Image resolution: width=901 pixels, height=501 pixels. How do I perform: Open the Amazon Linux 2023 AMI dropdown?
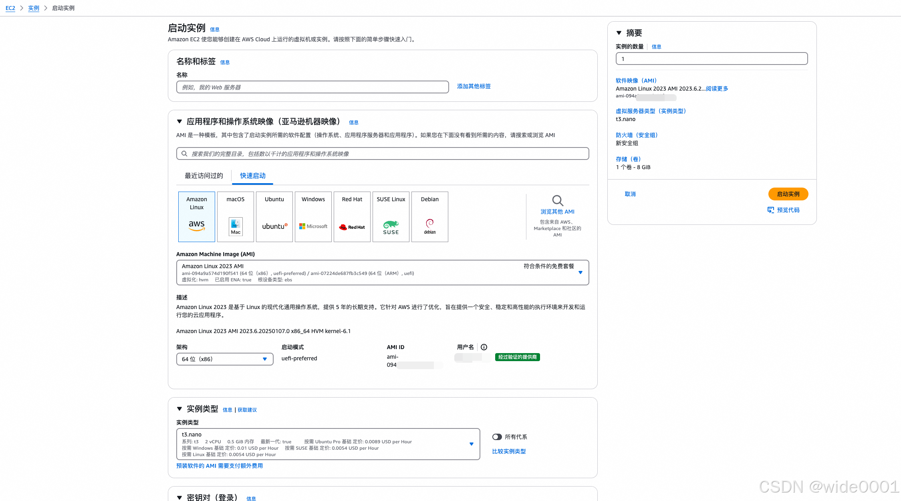382,273
